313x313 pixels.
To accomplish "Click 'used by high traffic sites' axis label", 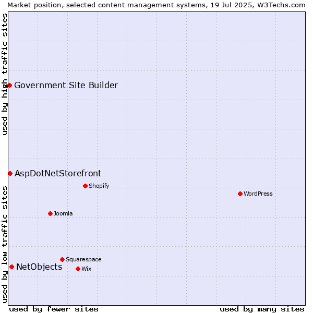I will 4,74.
